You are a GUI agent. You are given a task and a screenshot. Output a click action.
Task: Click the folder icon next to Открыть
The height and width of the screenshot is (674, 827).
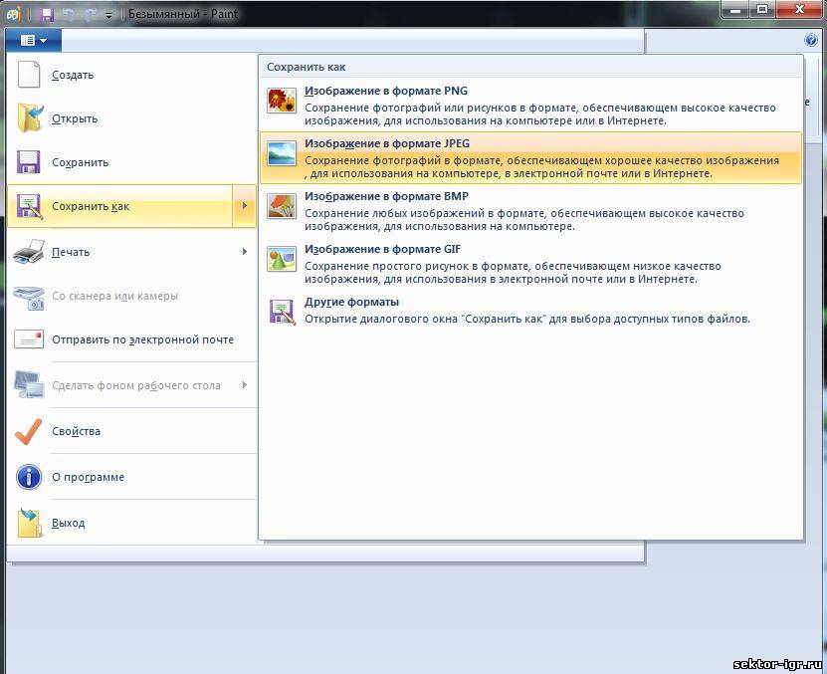(x=30, y=117)
